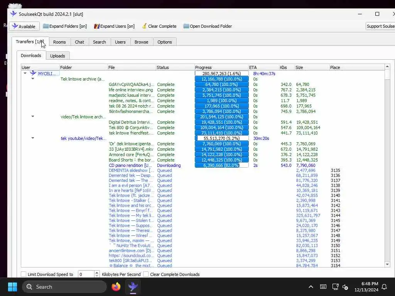Increase download speed limit spinner
The height and width of the screenshot is (296, 395).
coord(97,272)
